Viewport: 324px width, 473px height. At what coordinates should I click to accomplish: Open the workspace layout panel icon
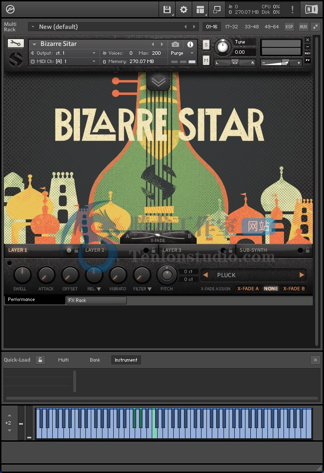tap(200, 10)
